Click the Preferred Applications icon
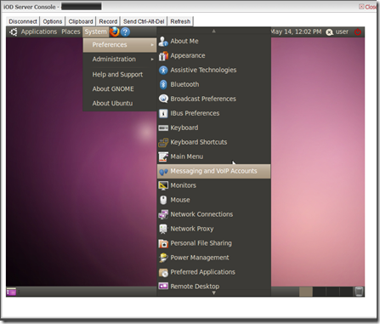The image size is (380, 324). click(x=163, y=272)
